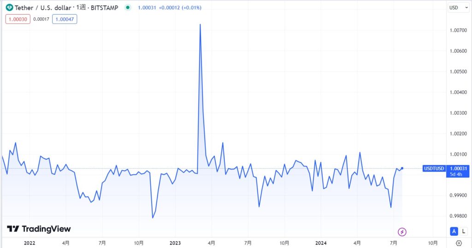Toggle log scale button L

pyautogui.click(x=464, y=231)
